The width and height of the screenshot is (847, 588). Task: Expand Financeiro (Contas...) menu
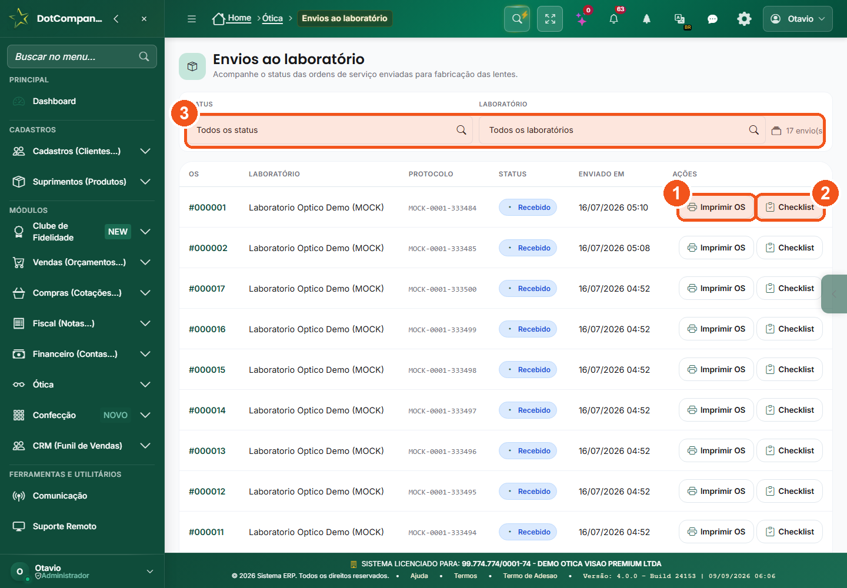tap(82, 354)
